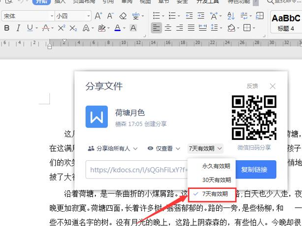Screen dimensions: 302x226
Task: Insert bulleted list
Action: tap(156, 16)
